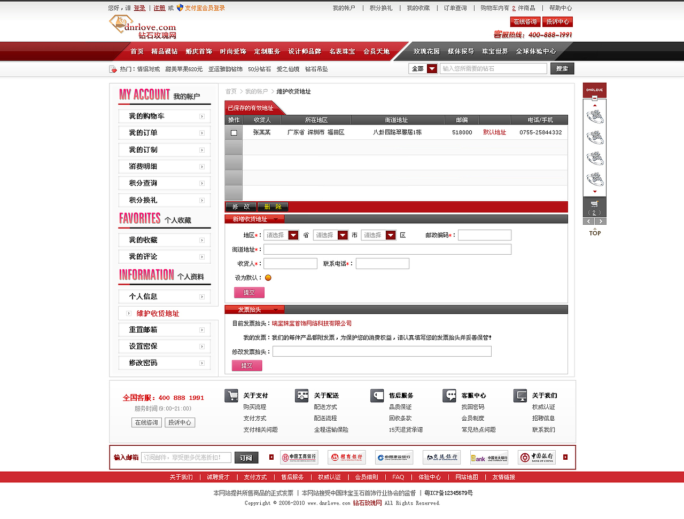Click the 投诉中心 button in the header
Image resolution: width=684 pixels, height=519 pixels.
(x=557, y=22)
